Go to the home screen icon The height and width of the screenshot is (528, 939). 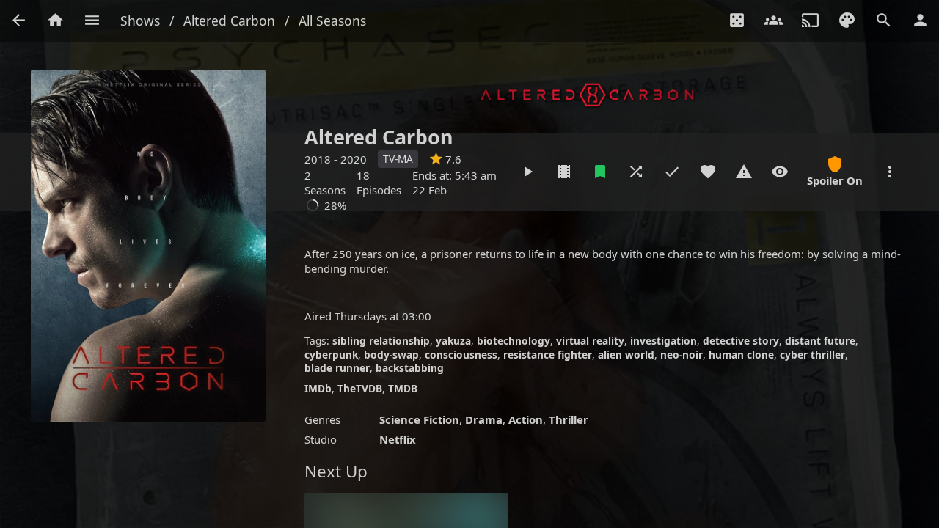(x=55, y=21)
